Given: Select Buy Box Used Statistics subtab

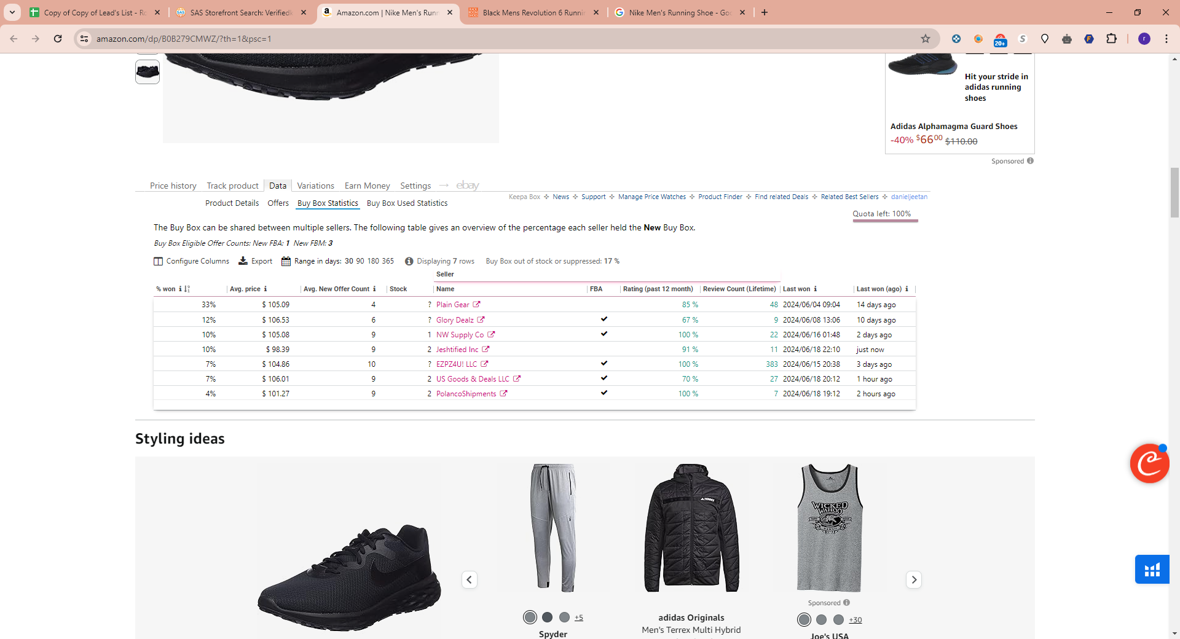Looking at the screenshot, I should coord(407,203).
